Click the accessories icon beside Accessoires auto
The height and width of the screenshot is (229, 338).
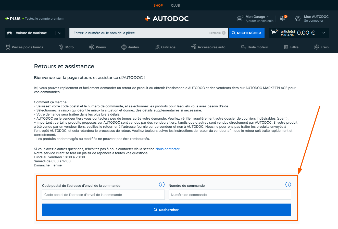[x=193, y=47]
